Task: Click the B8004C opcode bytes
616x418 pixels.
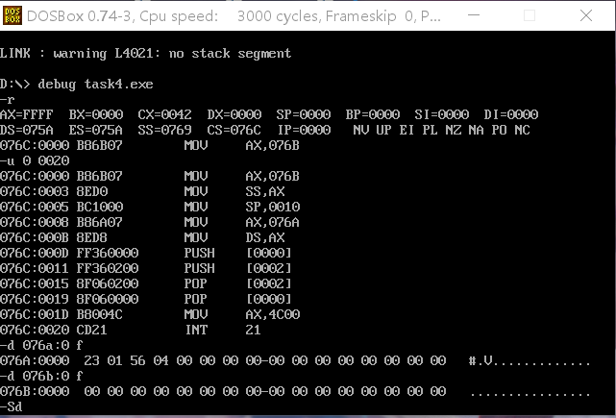Action: 100,314
